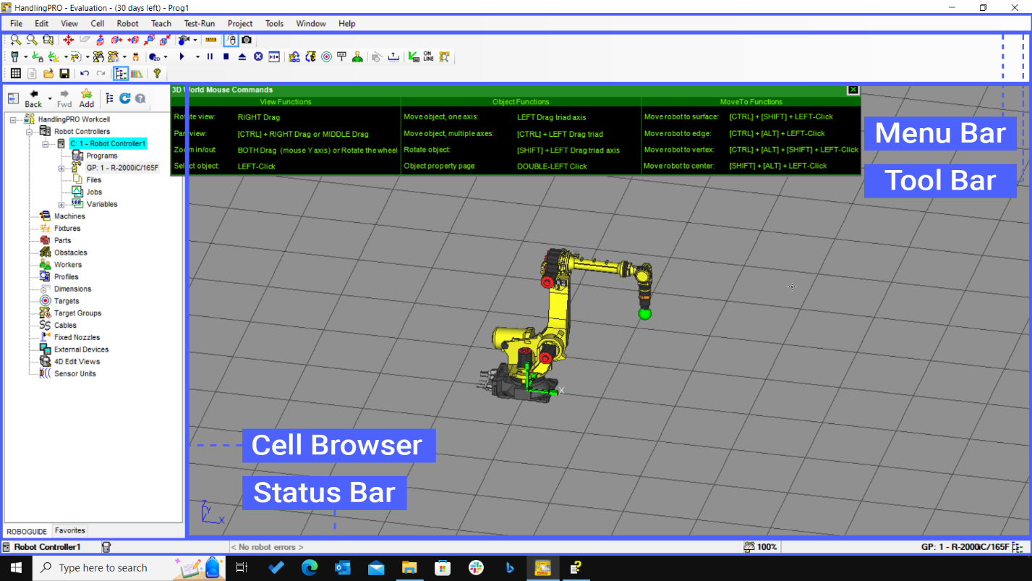Click the measurement ruler tool icon
Viewport: 1032px width, 581px height.
[x=210, y=40]
